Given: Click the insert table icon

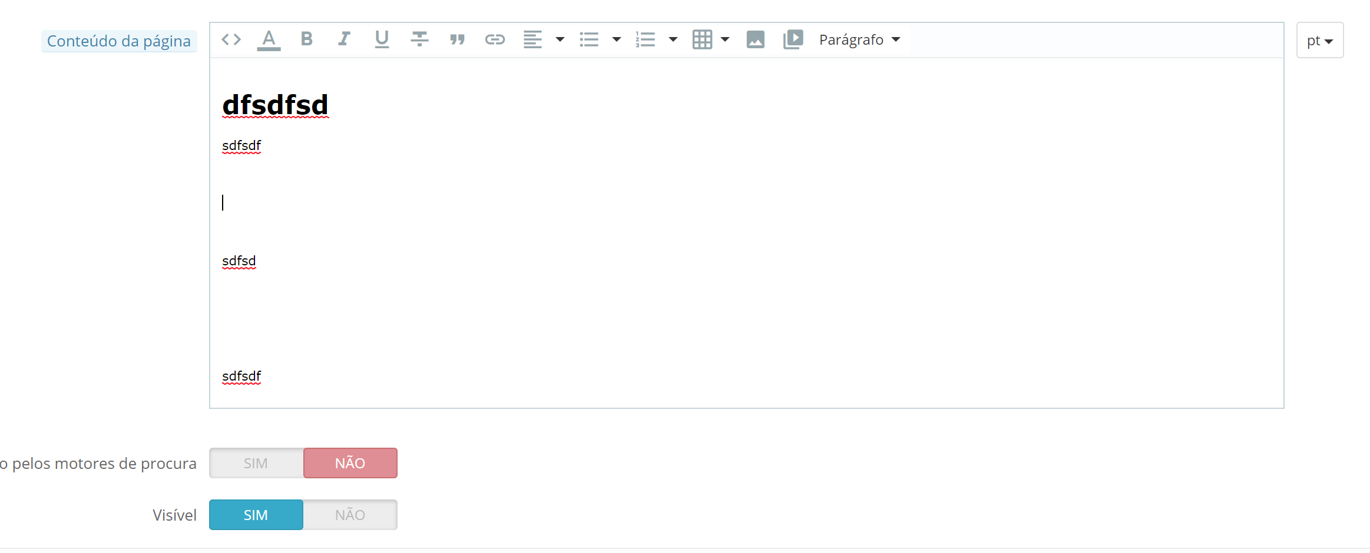Looking at the screenshot, I should point(702,39).
